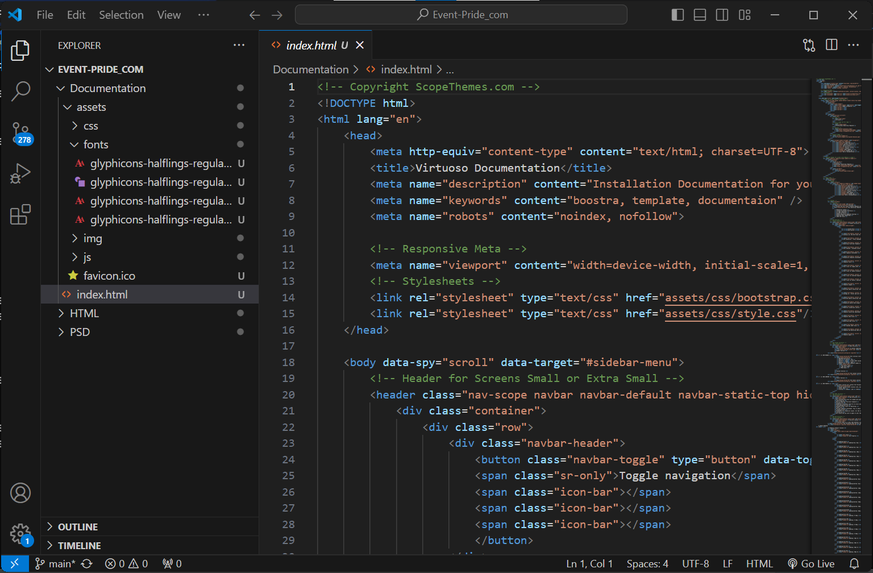Open the Extensions view
Image resolution: width=873 pixels, height=573 pixels.
pyautogui.click(x=20, y=215)
